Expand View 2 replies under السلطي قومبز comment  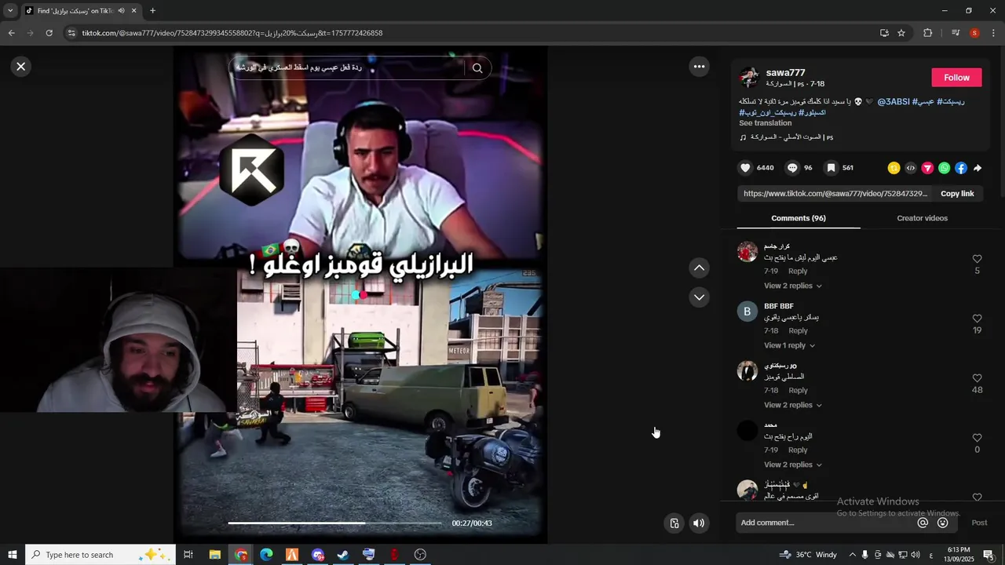[x=793, y=405]
